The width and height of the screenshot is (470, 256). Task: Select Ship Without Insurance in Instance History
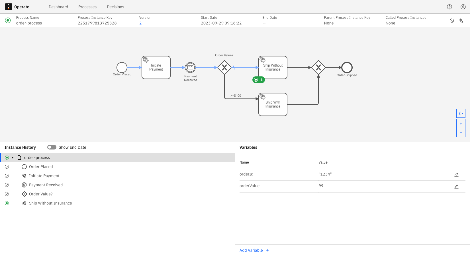tap(50, 203)
